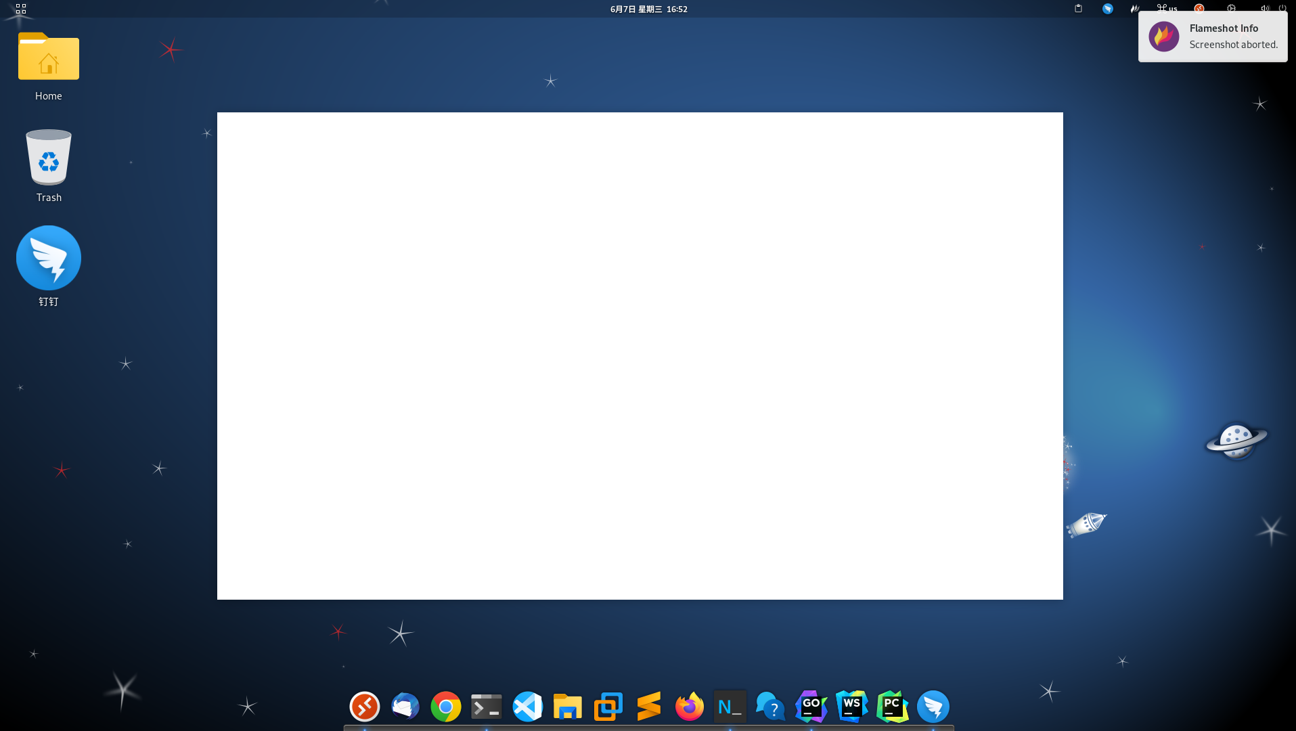Open Google Chrome from the dock
This screenshot has width=1296, height=731.
coord(445,706)
